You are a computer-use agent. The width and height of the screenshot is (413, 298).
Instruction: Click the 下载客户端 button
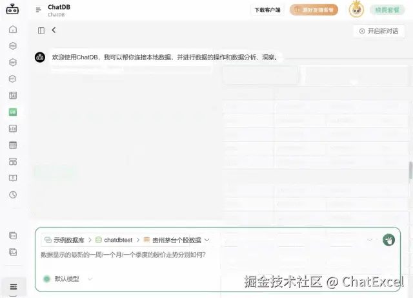point(267,10)
